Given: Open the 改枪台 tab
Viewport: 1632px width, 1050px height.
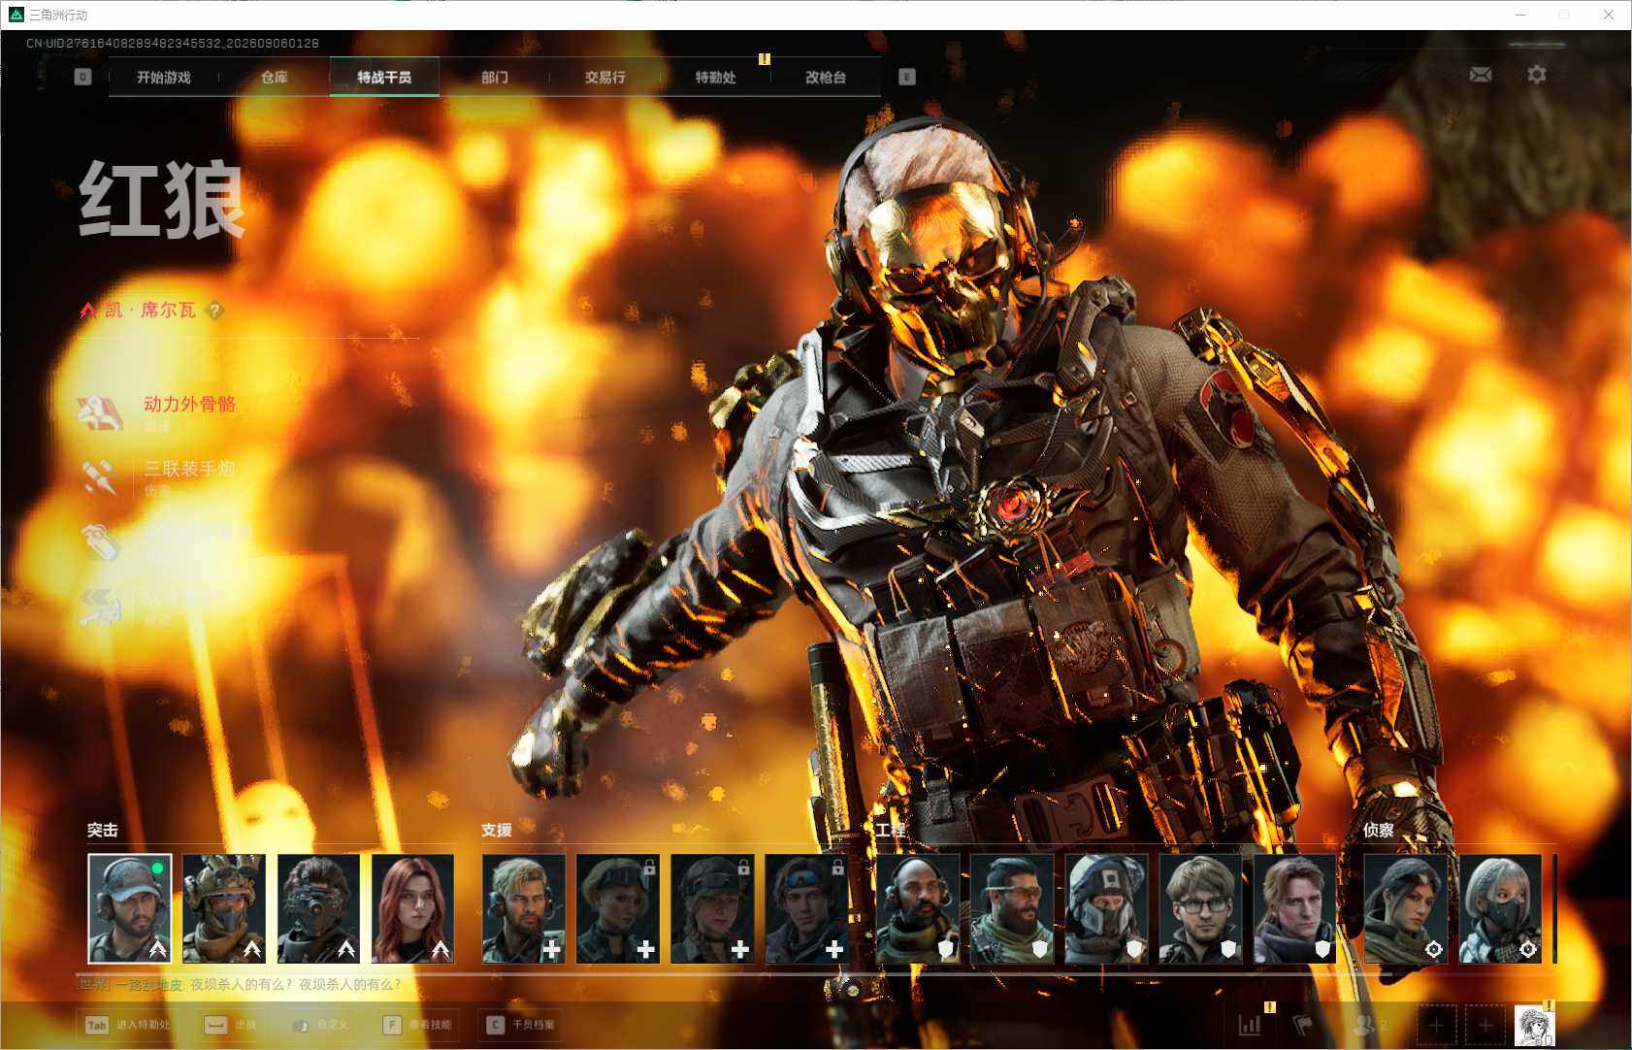Looking at the screenshot, I should point(826,77).
